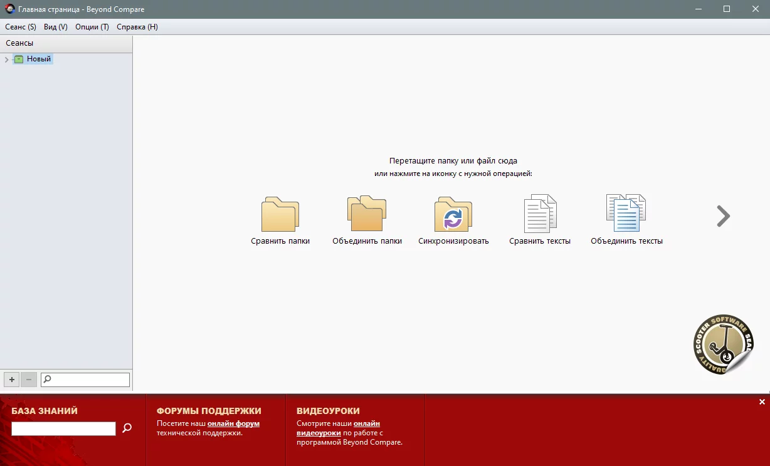Open the Вид (V) menu
The width and height of the screenshot is (770, 466).
56,27
